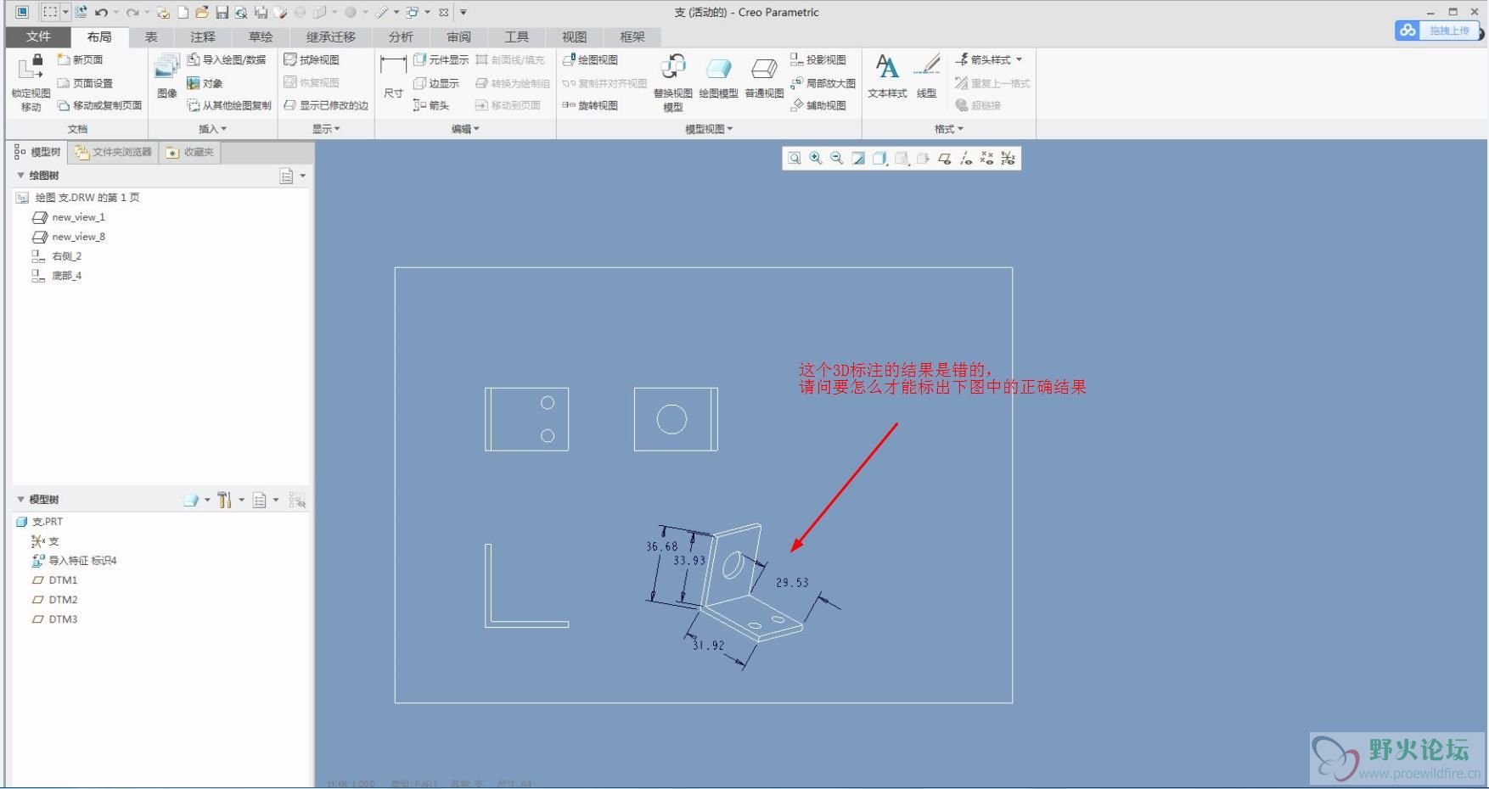Screen dimensions: 1489x789
Task: Expand the 插入 group dropdown
Action: click(x=212, y=129)
